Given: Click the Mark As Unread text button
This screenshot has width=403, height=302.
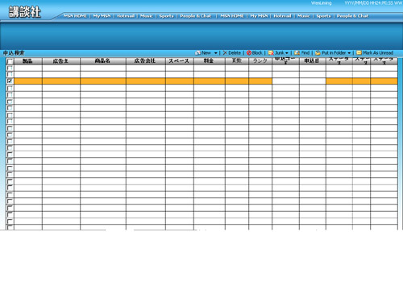Looking at the screenshot, I should click(x=378, y=53).
